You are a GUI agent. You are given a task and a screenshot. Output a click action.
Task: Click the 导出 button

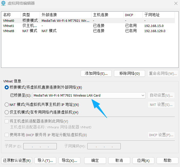69,161
